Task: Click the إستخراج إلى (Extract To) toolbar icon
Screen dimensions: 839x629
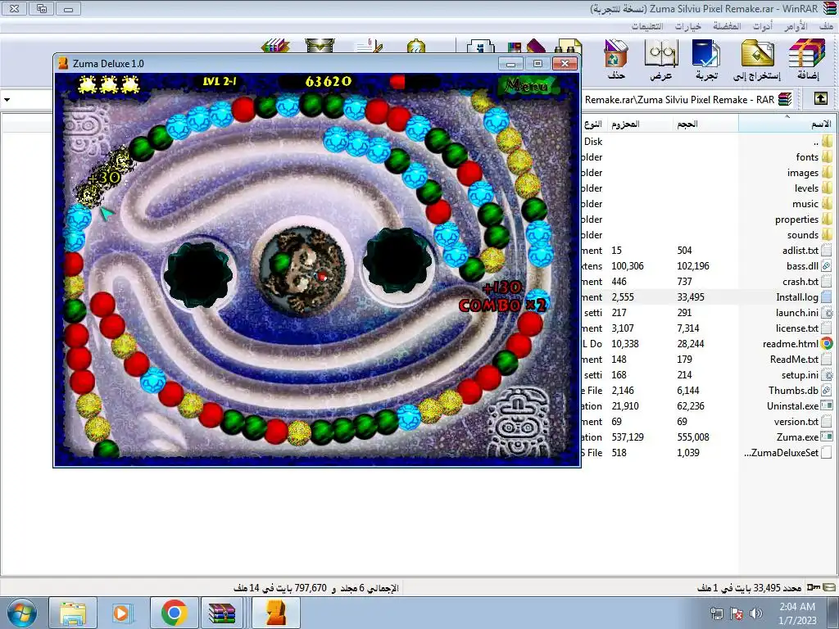Action: (757, 59)
